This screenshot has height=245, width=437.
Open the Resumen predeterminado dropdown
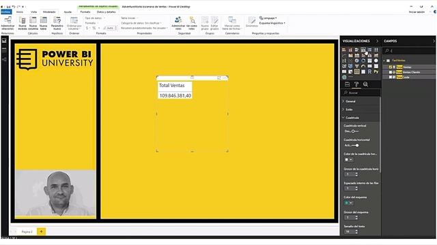(144, 28)
